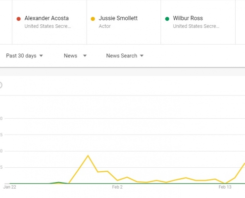
Task: Click the yellow dot beside Jussie Smollett
Action: coord(93,19)
